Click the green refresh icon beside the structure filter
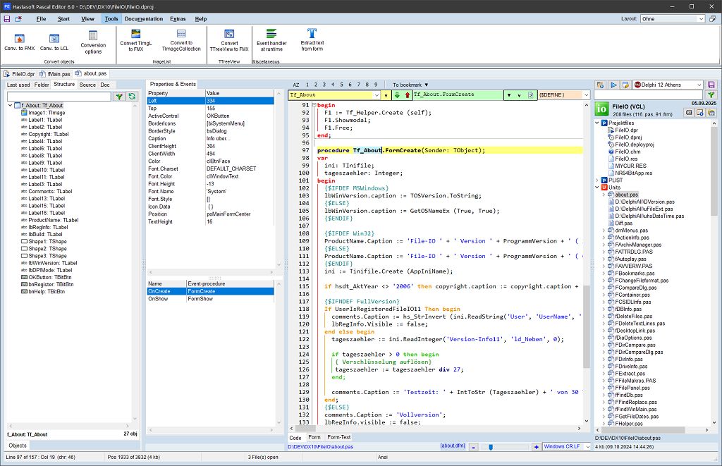 pos(132,97)
